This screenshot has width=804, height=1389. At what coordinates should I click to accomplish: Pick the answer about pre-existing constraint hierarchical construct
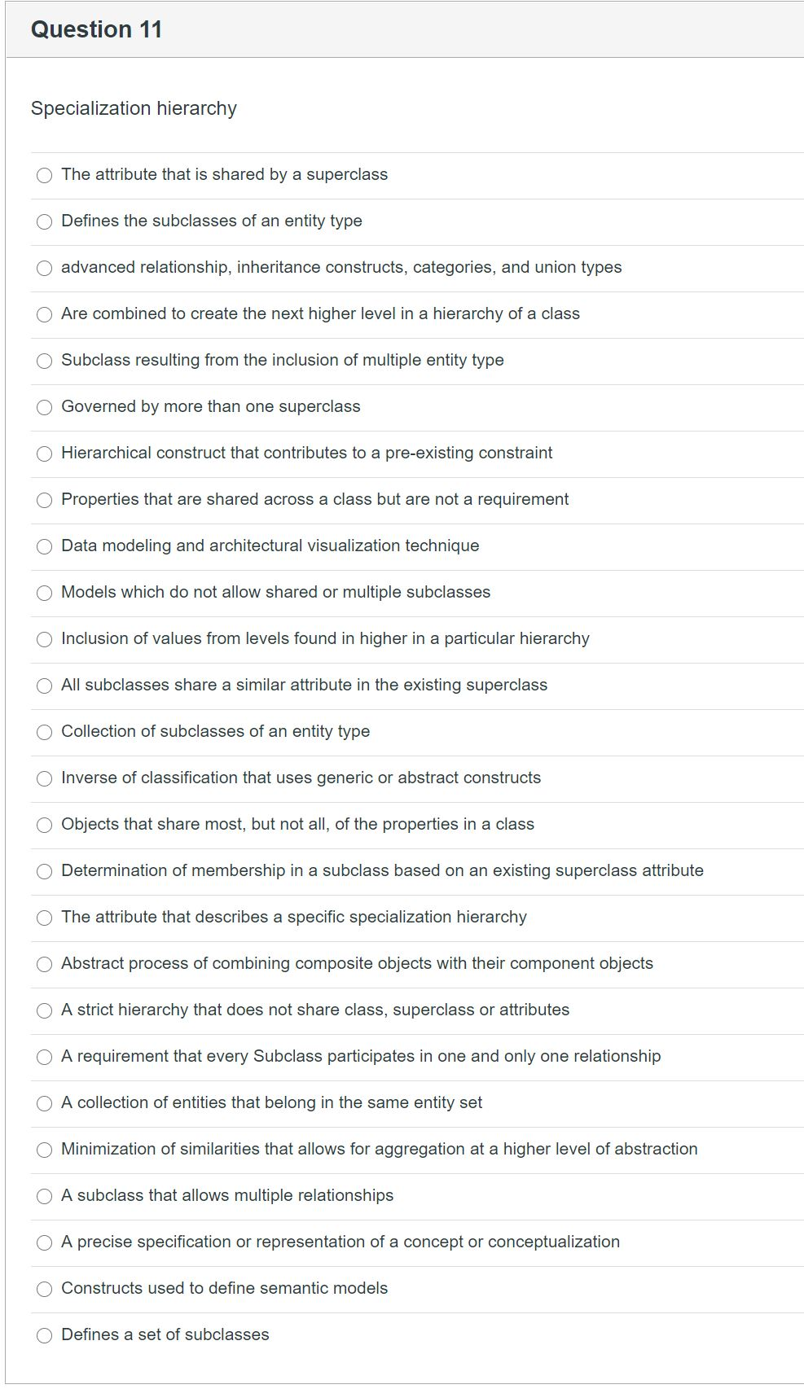tap(43, 454)
